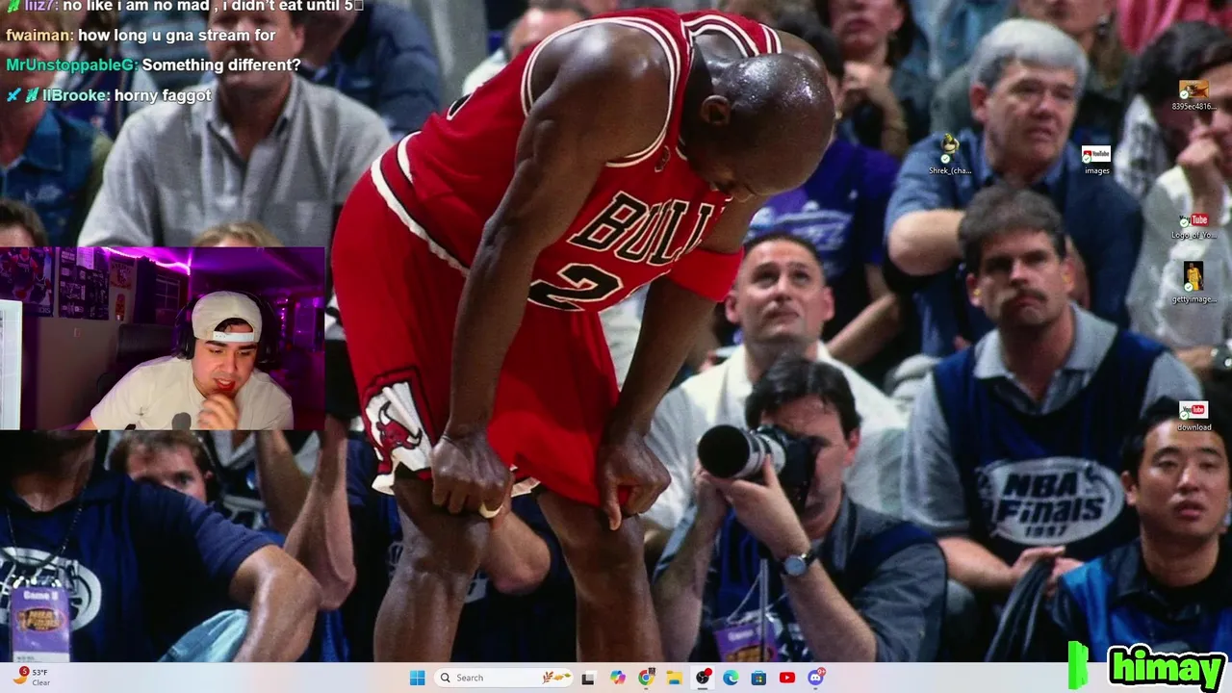Click chat message 'Something different?'

click(x=220, y=65)
